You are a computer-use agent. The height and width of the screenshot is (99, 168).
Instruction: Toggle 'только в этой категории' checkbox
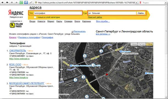(35, 17)
